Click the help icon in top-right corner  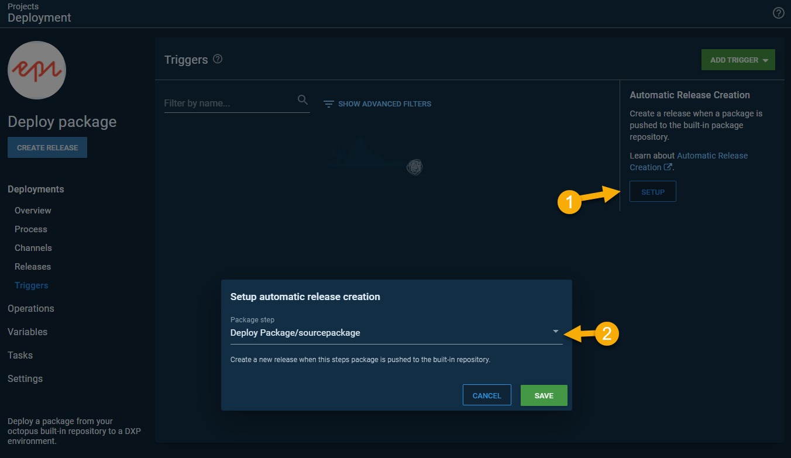(x=778, y=13)
